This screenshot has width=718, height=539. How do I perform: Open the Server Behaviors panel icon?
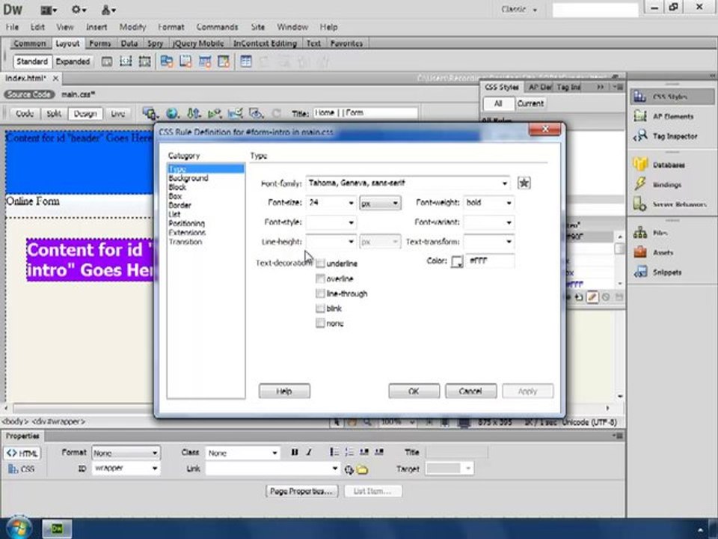(639, 204)
